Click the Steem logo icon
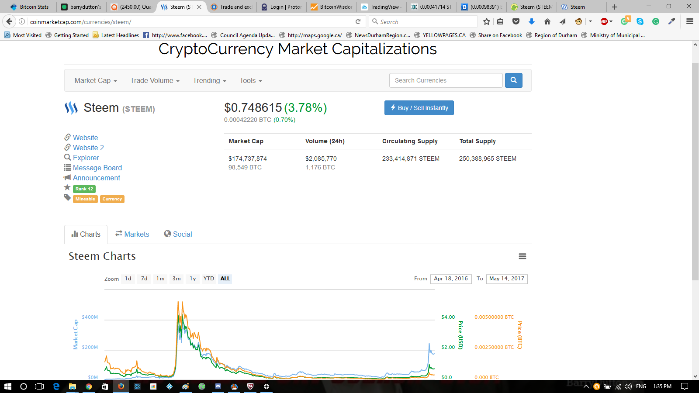This screenshot has width=699, height=393. [x=71, y=108]
